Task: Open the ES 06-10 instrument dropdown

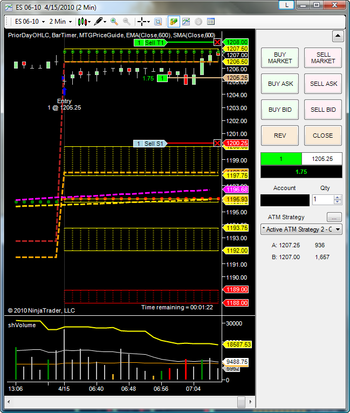Action: click(x=30, y=22)
